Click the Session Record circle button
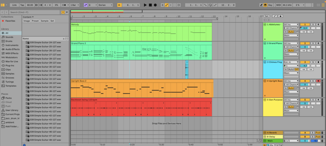 pos(179,5)
